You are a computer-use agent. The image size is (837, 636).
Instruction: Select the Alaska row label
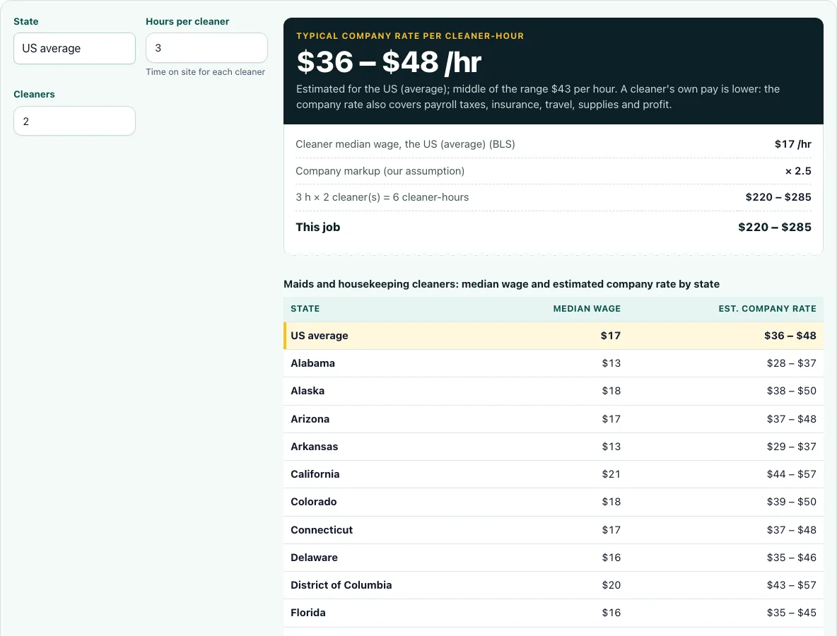coord(308,391)
